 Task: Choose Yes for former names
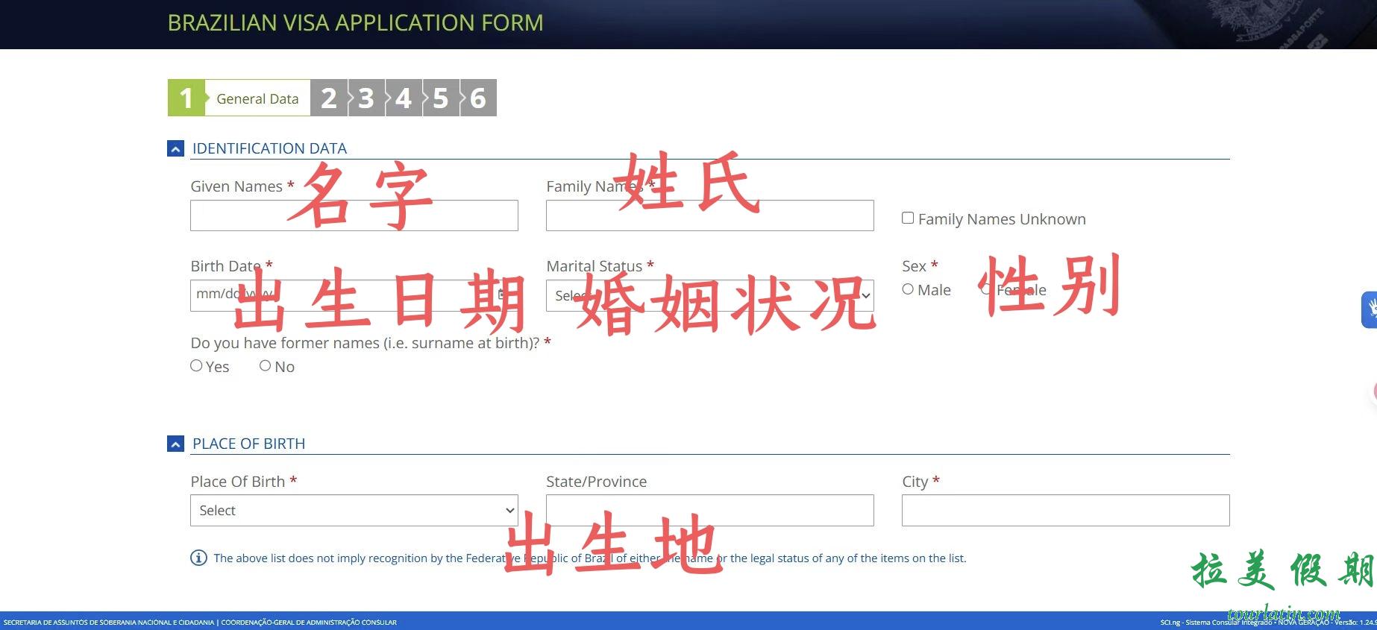[197, 365]
